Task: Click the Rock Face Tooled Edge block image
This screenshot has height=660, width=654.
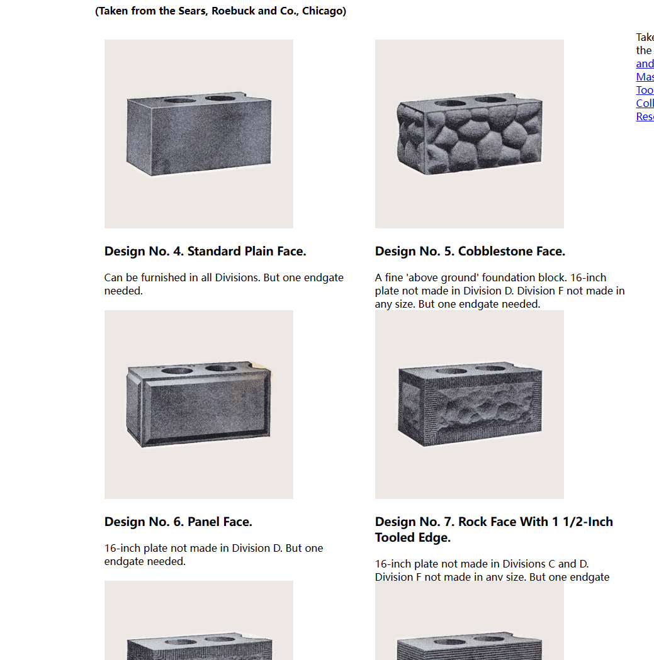Action: click(x=469, y=405)
